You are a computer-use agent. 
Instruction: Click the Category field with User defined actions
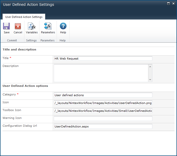tap(103, 95)
